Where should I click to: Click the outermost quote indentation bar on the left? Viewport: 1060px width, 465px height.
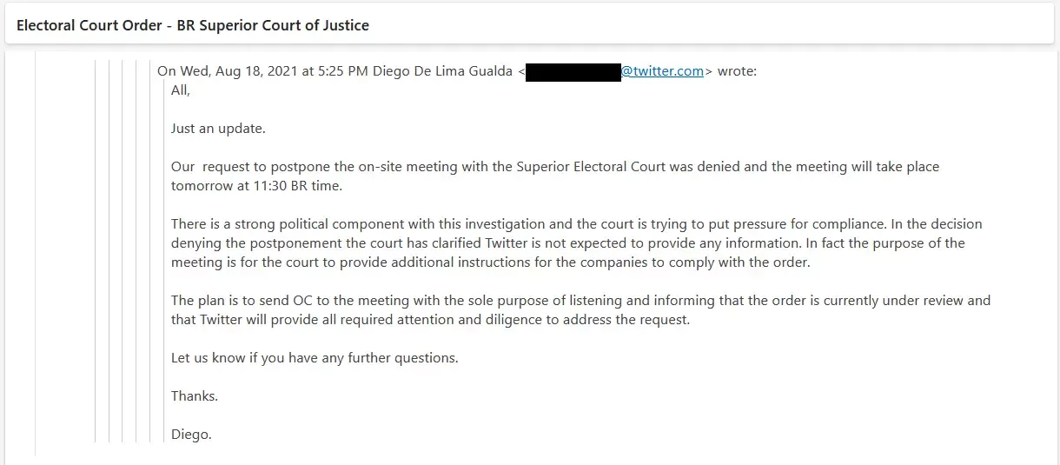point(36,252)
